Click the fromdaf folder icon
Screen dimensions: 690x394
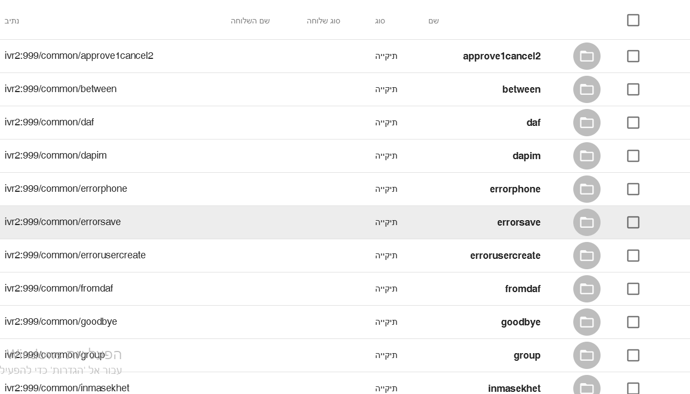586,289
